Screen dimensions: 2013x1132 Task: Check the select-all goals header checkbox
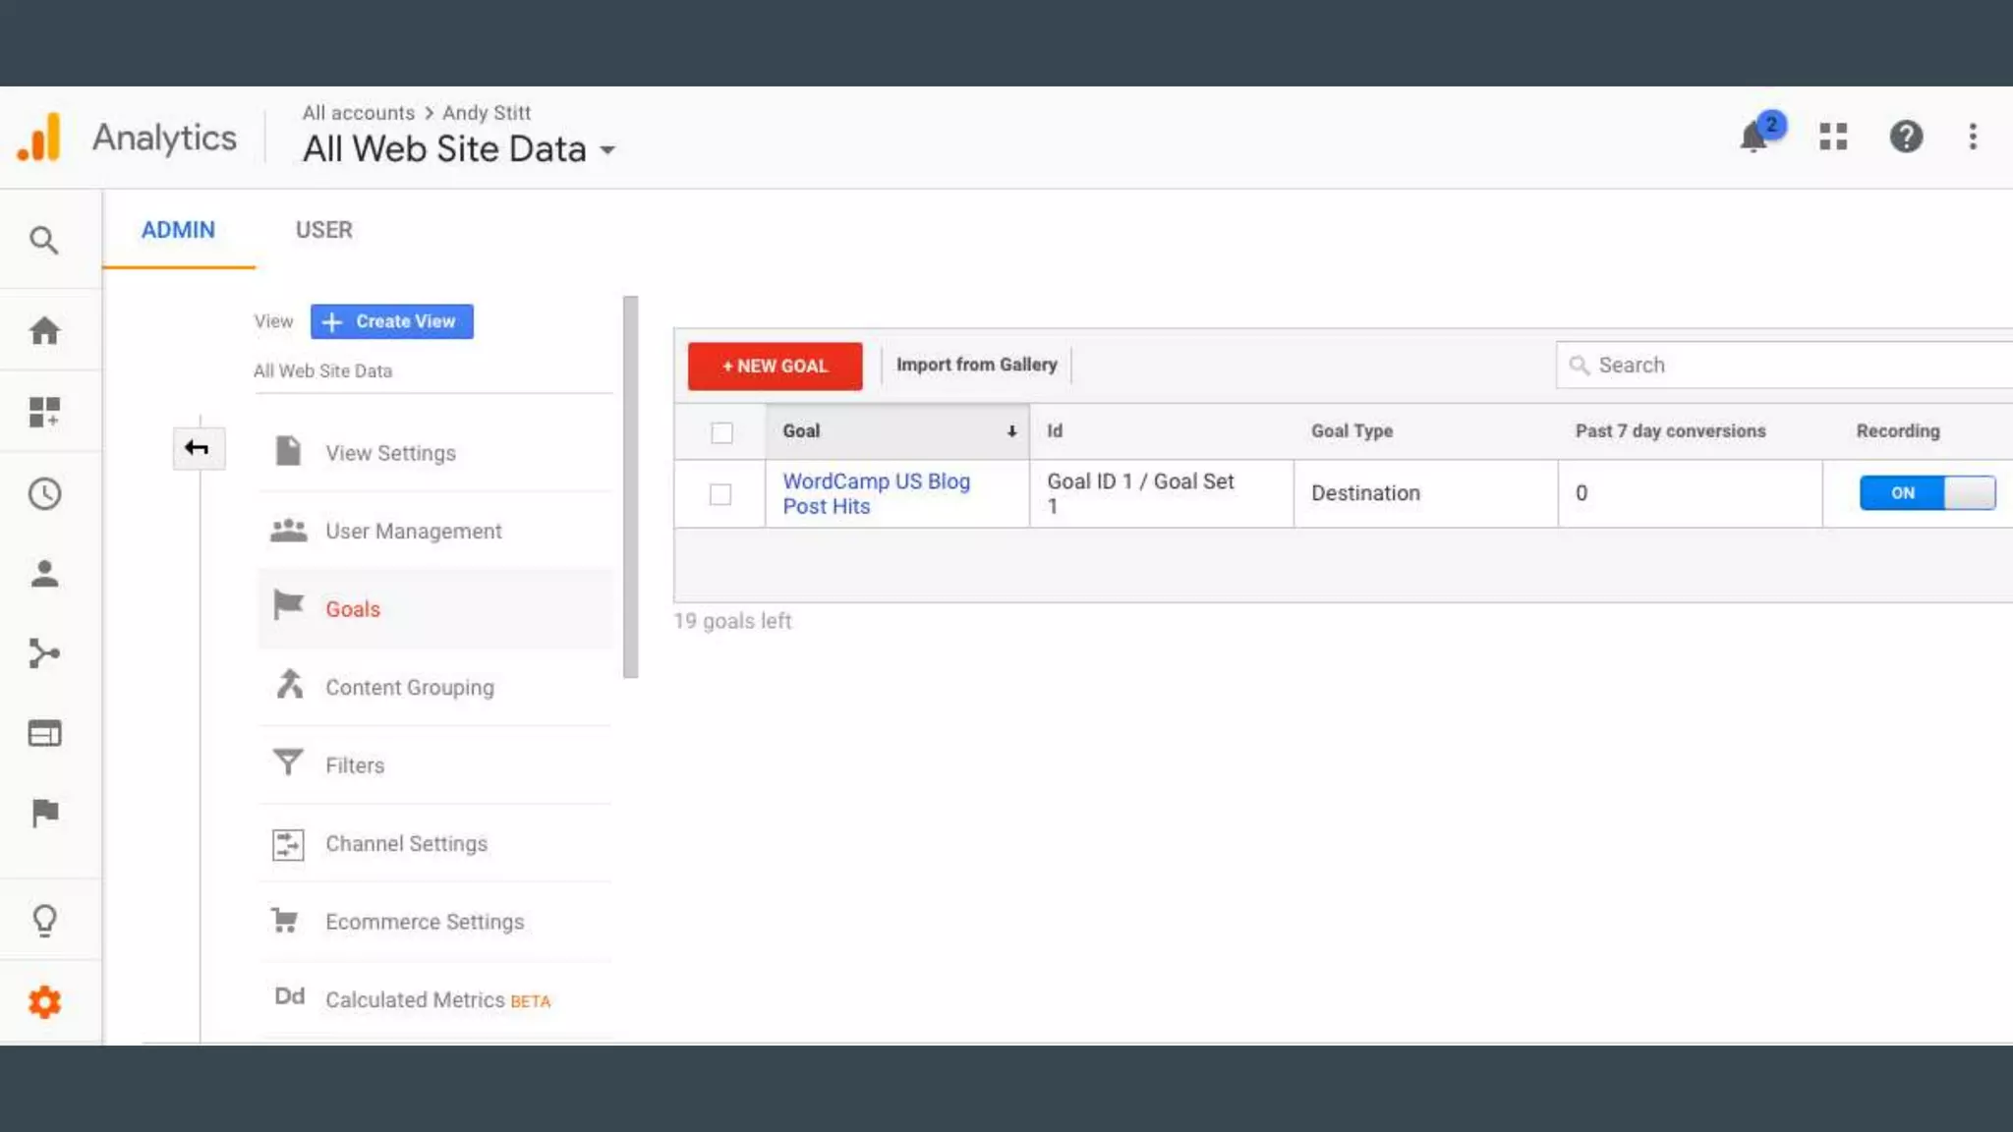click(x=721, y=432)
